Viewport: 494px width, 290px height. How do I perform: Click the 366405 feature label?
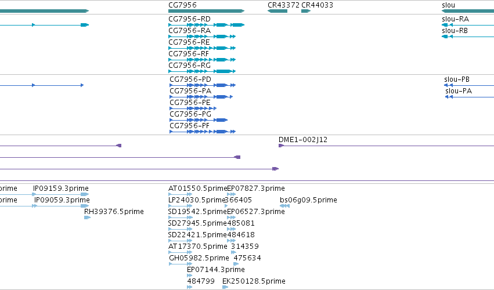click(x=239, y=200)
